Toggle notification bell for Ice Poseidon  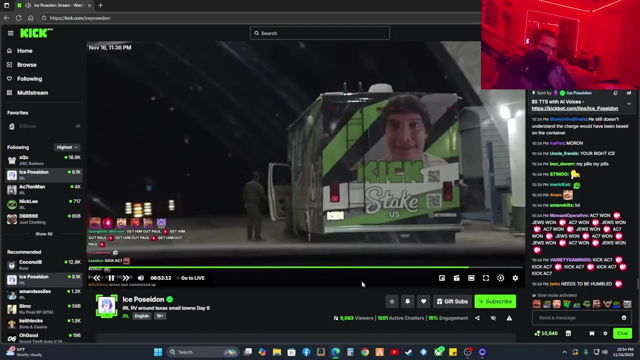tap(407, 301)
